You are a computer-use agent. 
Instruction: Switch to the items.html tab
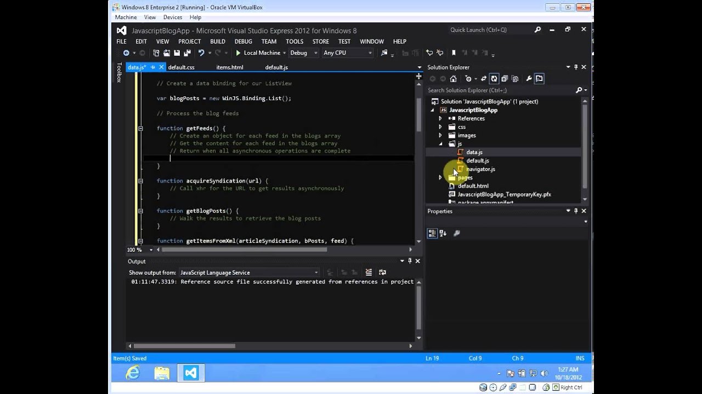[229, 67]
